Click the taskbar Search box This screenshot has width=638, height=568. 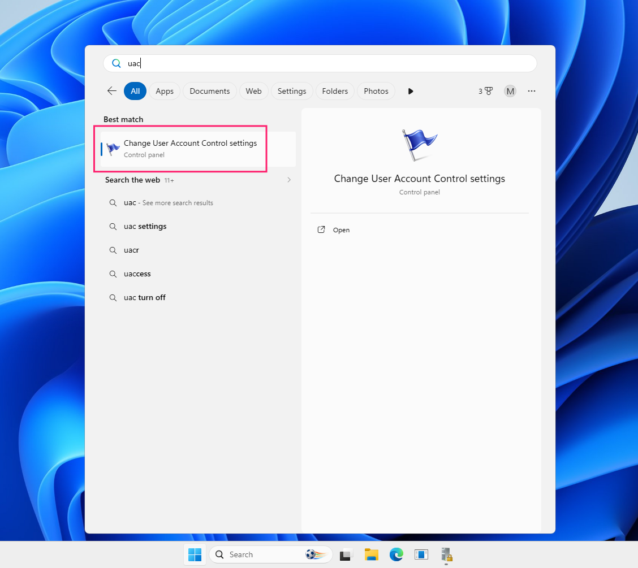tap(270, 554)
